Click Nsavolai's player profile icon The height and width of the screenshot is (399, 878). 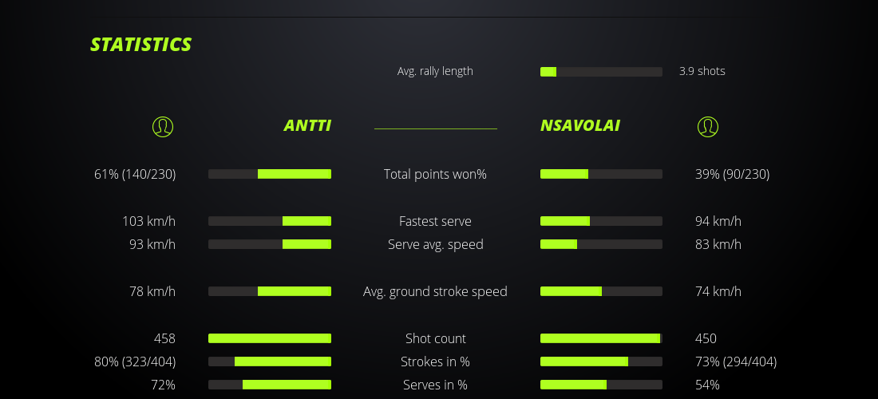pos(708,126)
